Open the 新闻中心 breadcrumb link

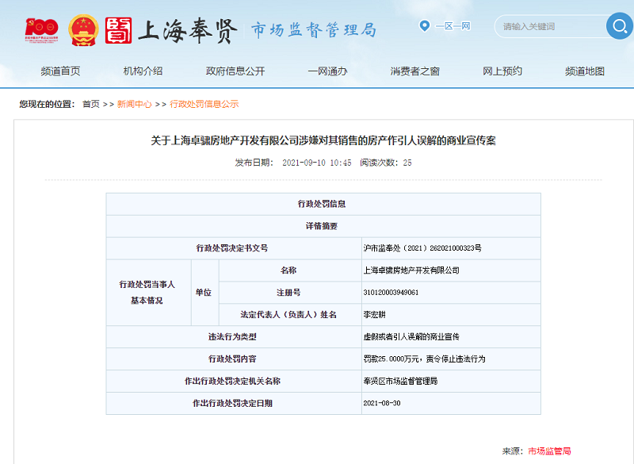tap(134, 102)
